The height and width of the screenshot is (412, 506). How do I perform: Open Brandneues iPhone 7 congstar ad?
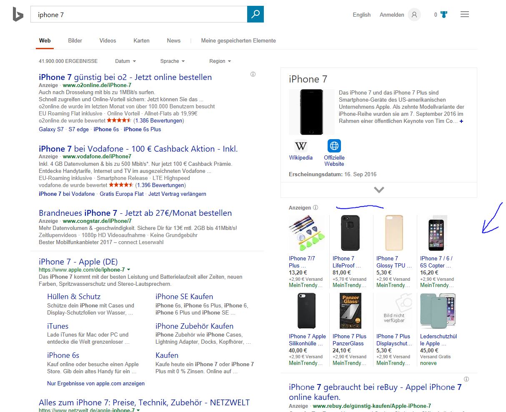click(135, 213)
